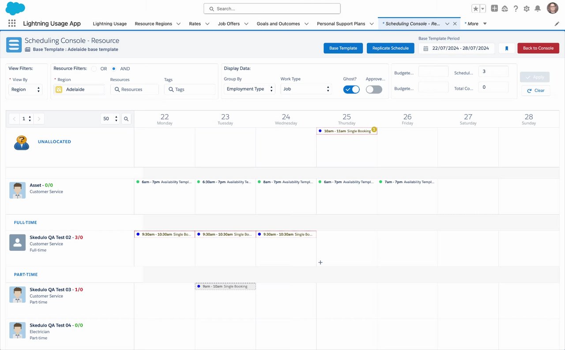565x350 pixels.
Task: Open Thursday 10am - 11am Single Booking
Action: pyautogui.click(x=347, y=131)
